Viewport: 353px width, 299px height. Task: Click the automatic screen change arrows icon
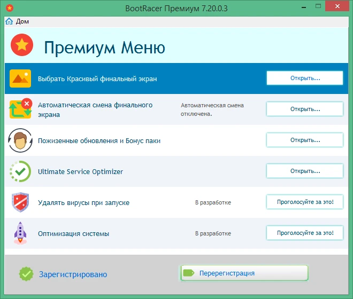tap(20, 108)
